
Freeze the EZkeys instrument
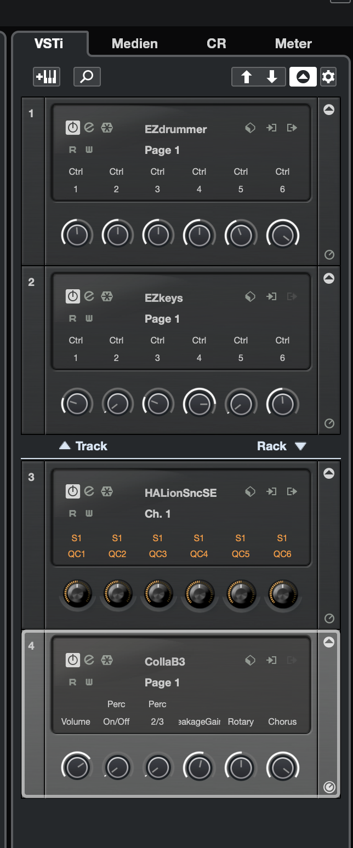pos(107,296)
